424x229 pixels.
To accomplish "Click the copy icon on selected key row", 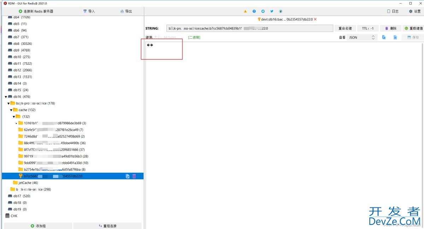I will click(x=128, y=176).
